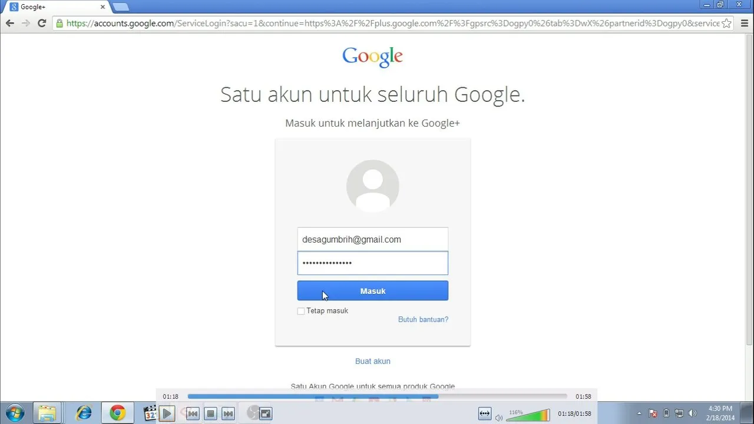Click the text 'Masuk untuk melanjutkan ke Google+'
This screenshot has width=754, height=424.
[372, 123]
